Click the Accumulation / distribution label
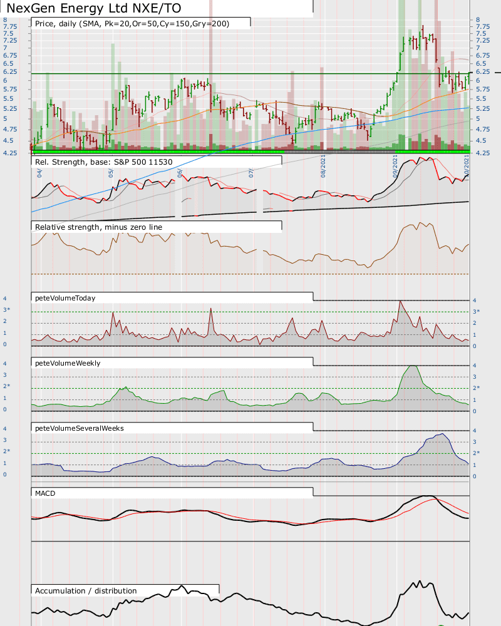This screenshot has height=626, width=501. [86, 591]
